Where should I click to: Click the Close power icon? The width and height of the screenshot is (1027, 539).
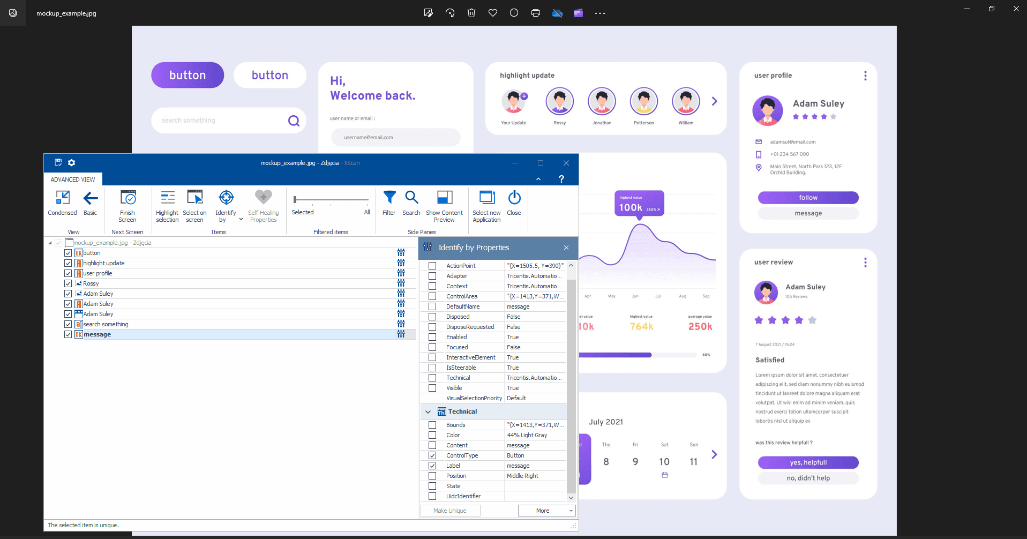pyautogui.click(x=514, y=198)
